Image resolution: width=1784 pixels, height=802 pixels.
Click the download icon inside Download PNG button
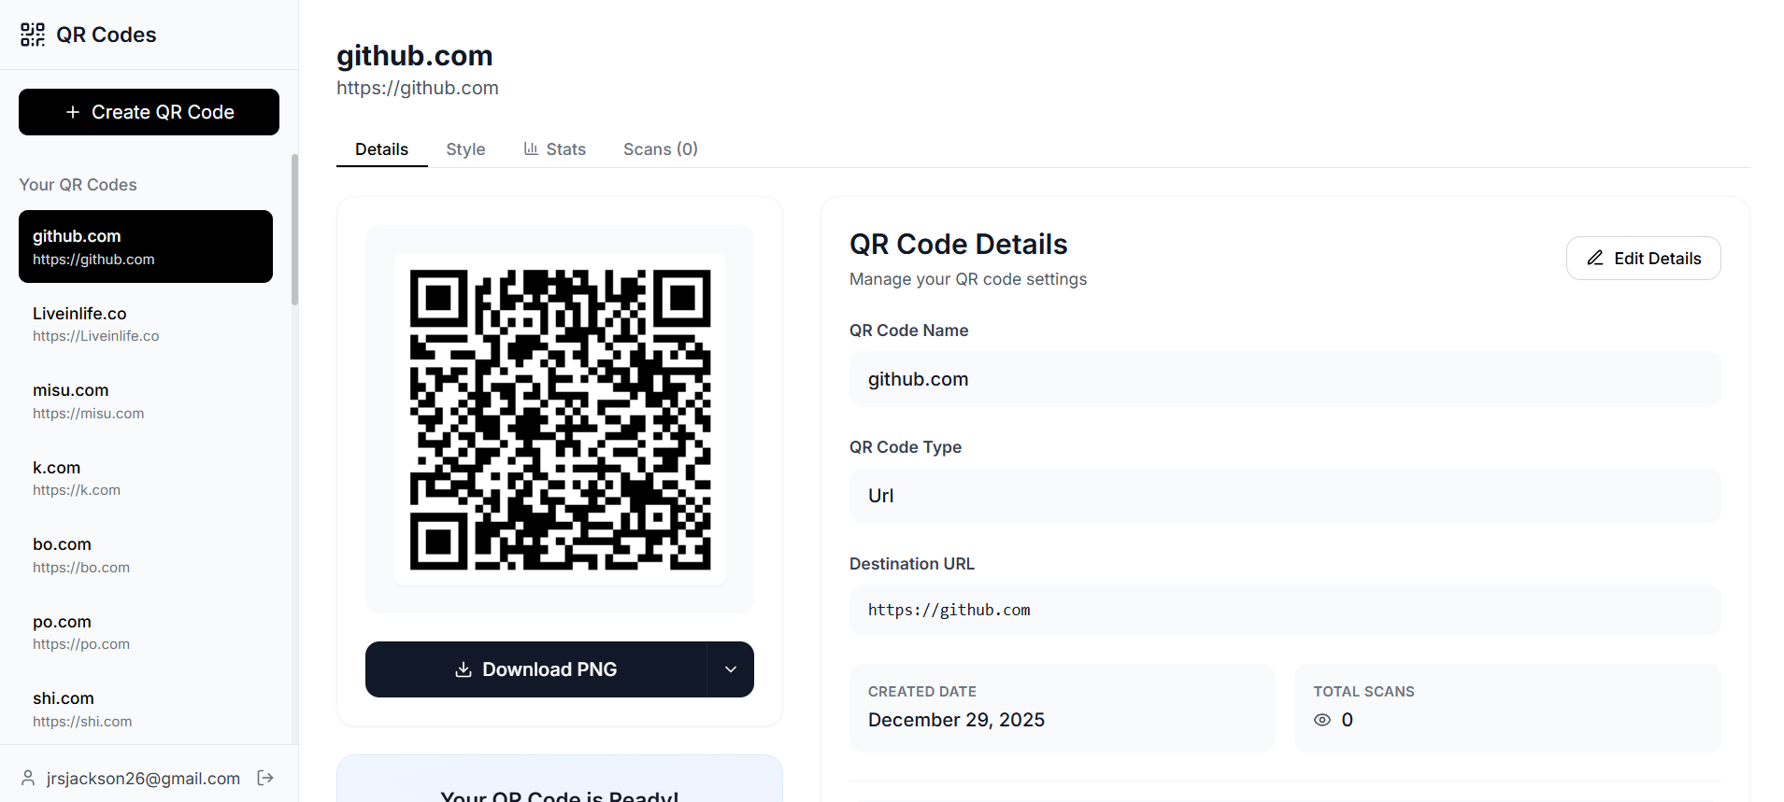[464, 669]
